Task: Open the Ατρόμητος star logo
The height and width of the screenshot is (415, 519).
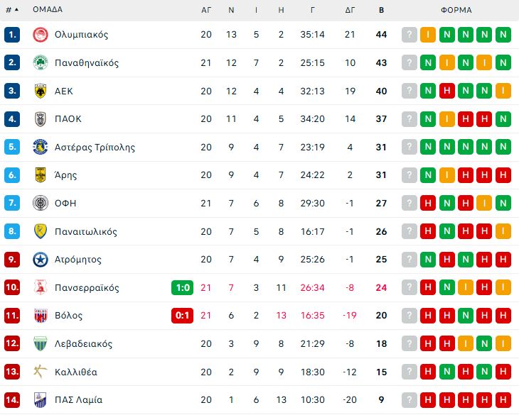Action: [41, 260]
